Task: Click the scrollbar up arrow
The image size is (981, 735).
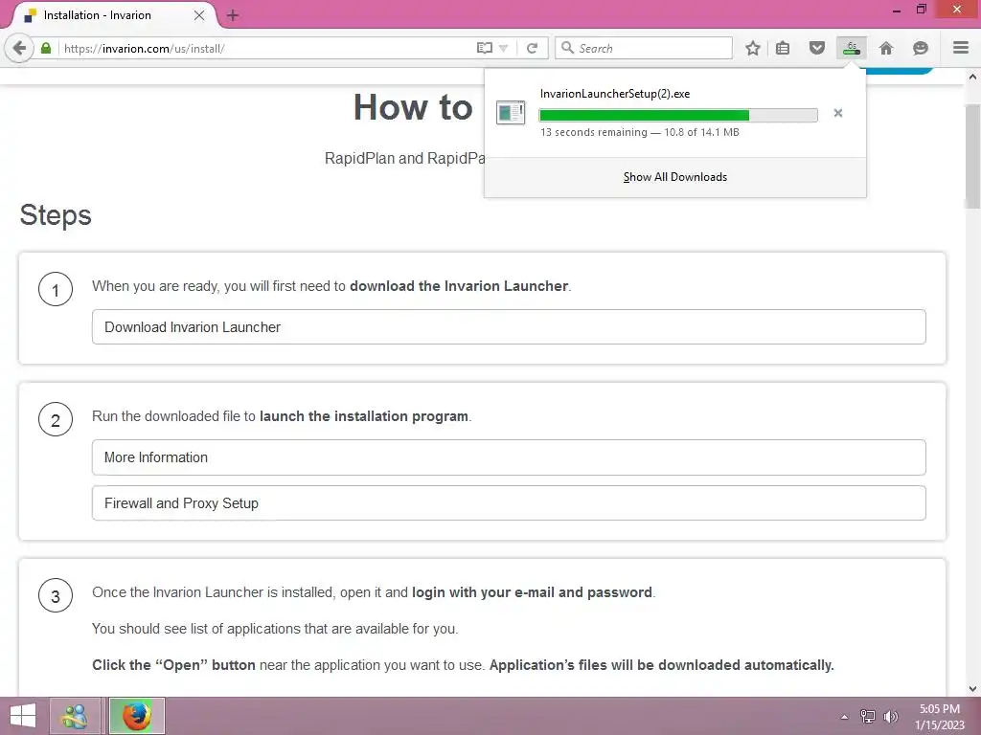Action: click(973, 77)
